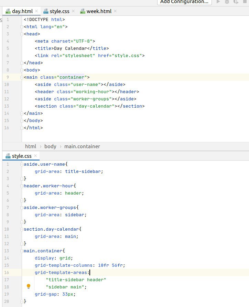Collapse main class container fold marker
Image resolution: width=249 pixels, height=307 pixels.
pyautogui.click(x=22, y=77)
